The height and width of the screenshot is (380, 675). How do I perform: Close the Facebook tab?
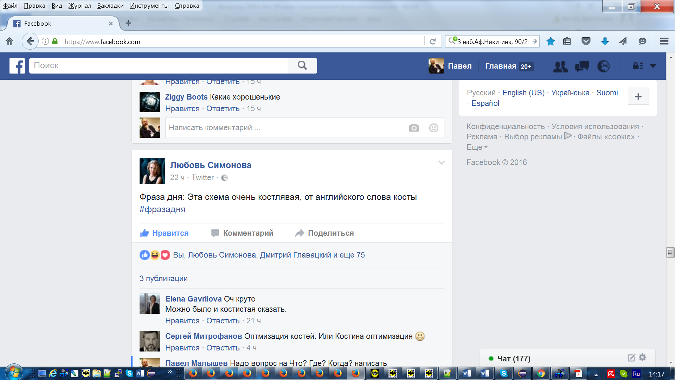point(110,24)
